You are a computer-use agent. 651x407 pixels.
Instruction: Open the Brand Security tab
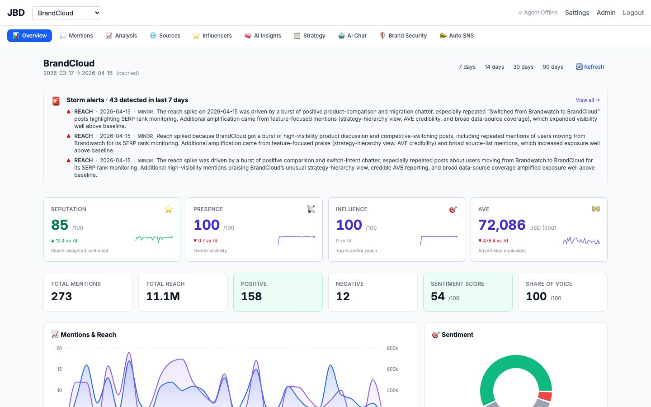(403, 36)
